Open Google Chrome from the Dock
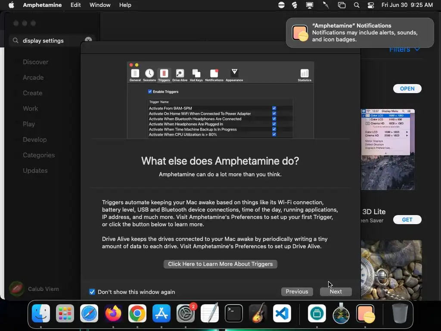441x331 pixels. tap(137, 313)
